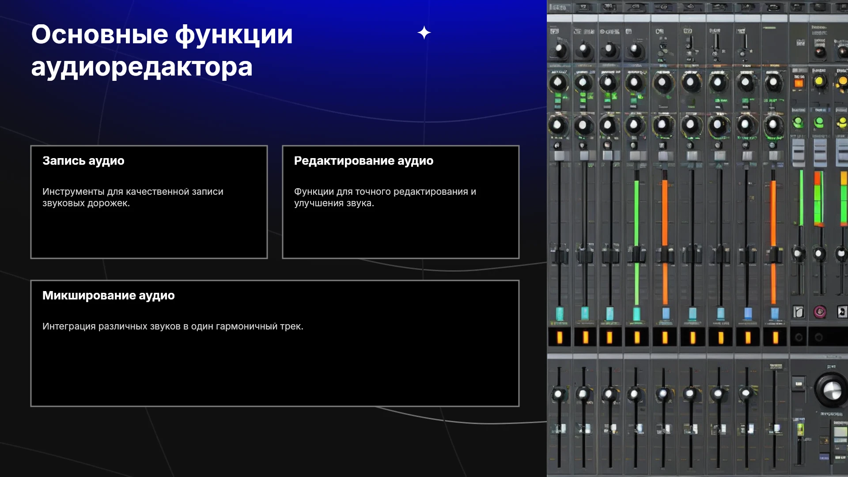The height and width of the screenshot is (477, 848).
Task: Select the Запись аудио card heading
Action: coord(83,161)
